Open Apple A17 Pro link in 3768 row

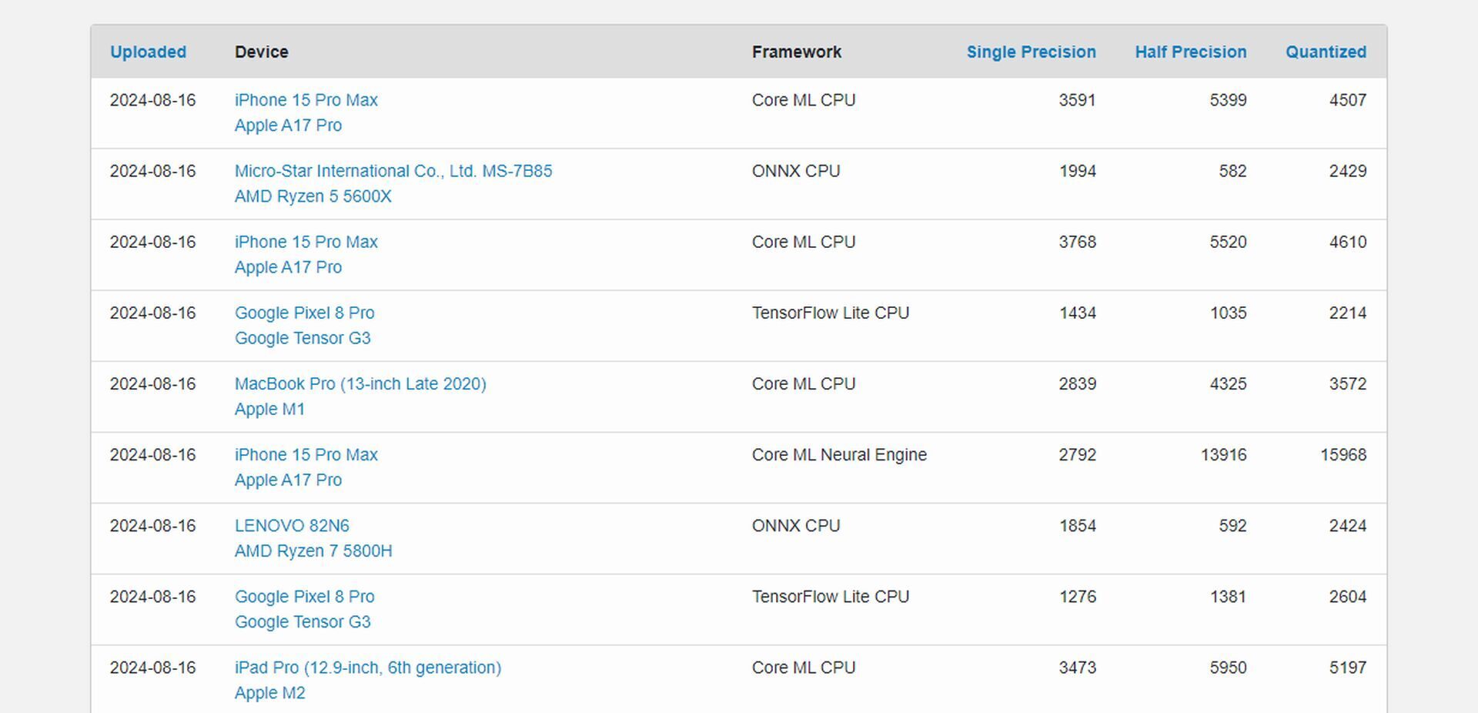[288, 267]
